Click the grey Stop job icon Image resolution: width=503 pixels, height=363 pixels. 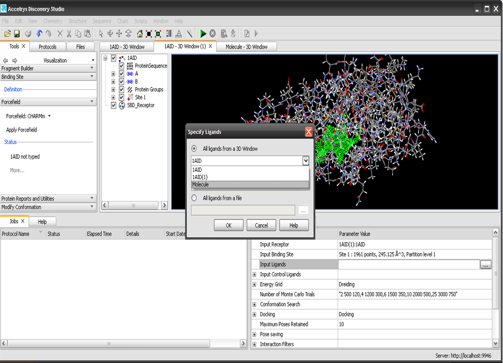(212, 34)
